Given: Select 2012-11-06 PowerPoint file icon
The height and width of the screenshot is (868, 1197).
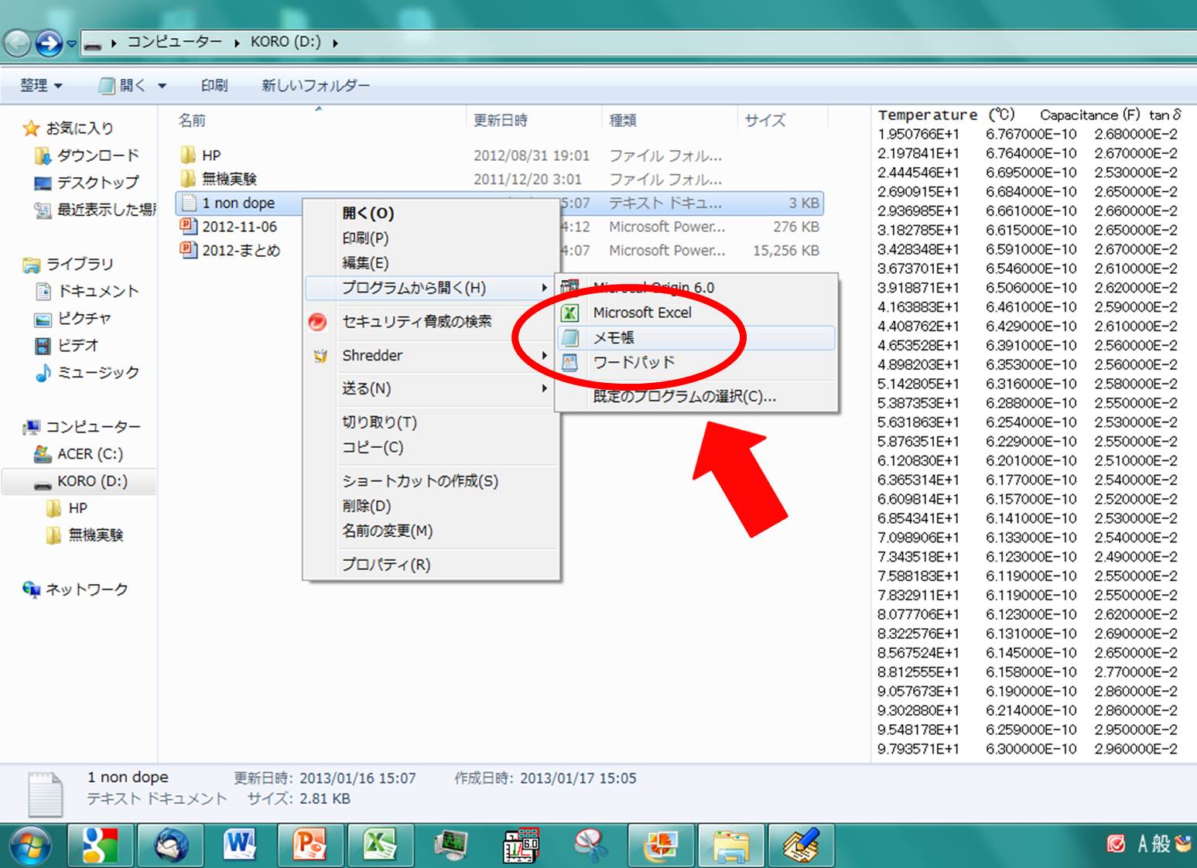Looking at the screenshot, I should [x=188, y=227].
